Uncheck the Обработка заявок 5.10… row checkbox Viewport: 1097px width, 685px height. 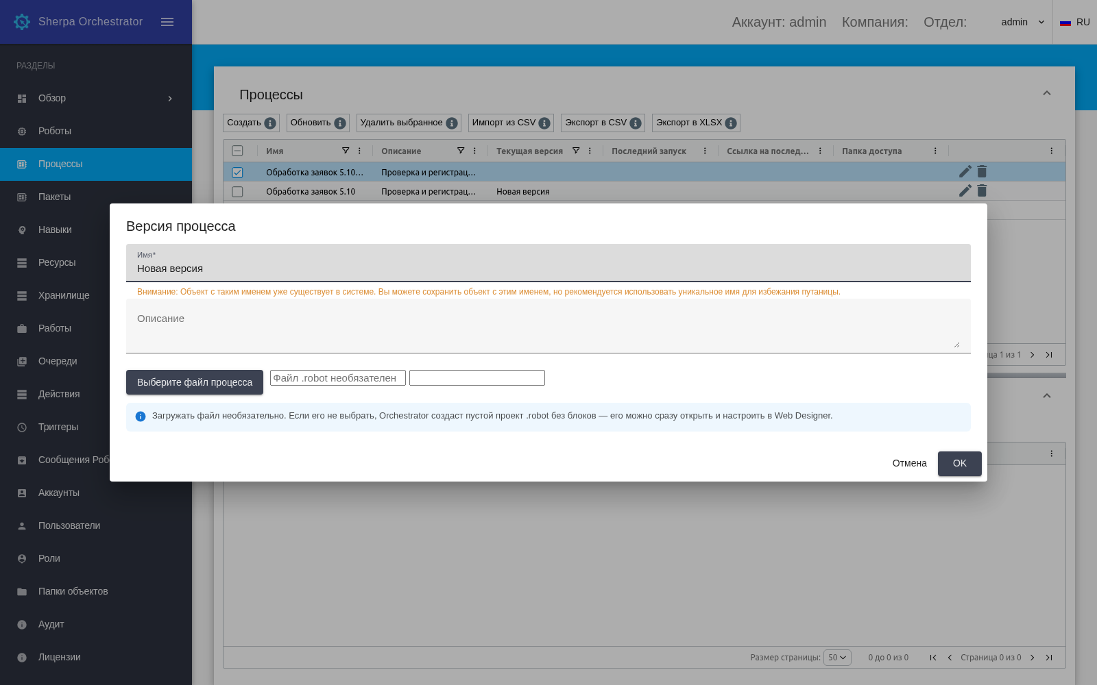point(237,173)
